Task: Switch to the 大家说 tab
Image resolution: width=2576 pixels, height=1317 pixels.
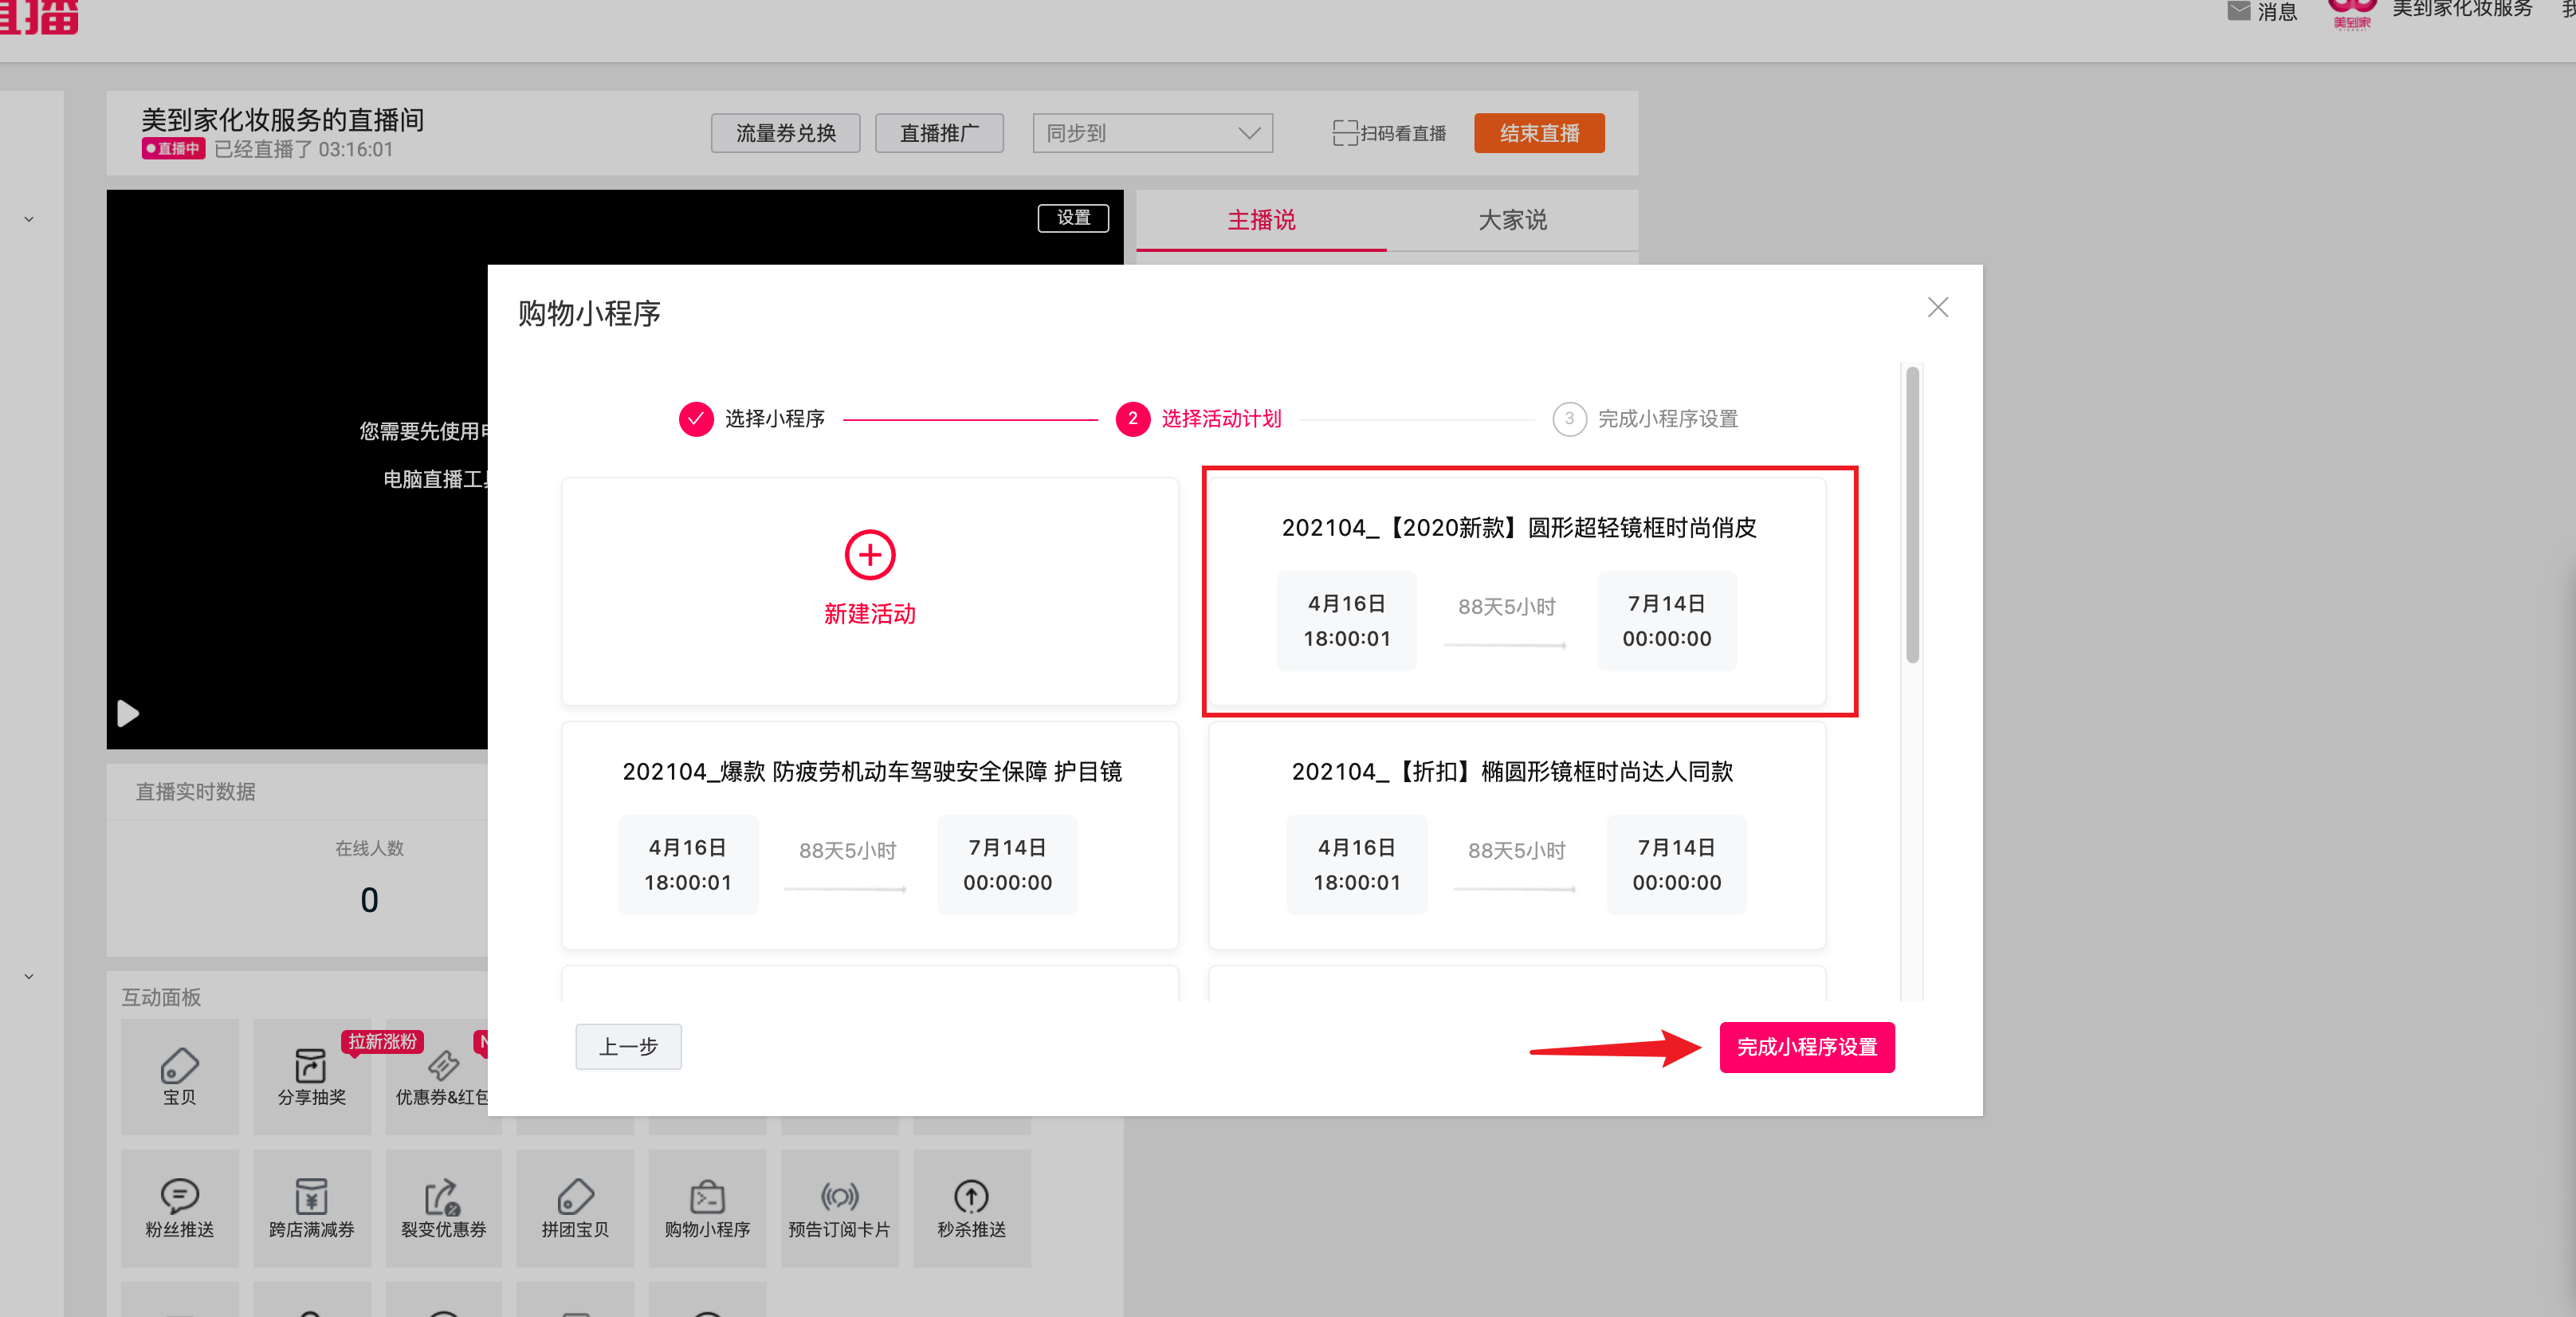Action: [1511, 220]
